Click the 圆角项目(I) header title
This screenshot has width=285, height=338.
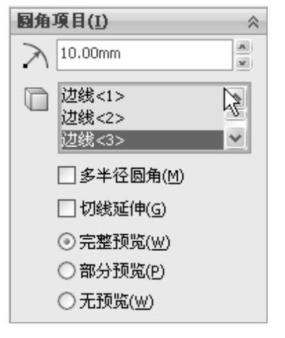point(63,22)
